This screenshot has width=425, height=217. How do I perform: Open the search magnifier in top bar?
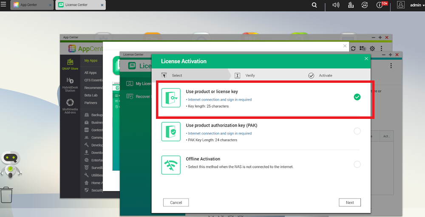tap(314, 5)
